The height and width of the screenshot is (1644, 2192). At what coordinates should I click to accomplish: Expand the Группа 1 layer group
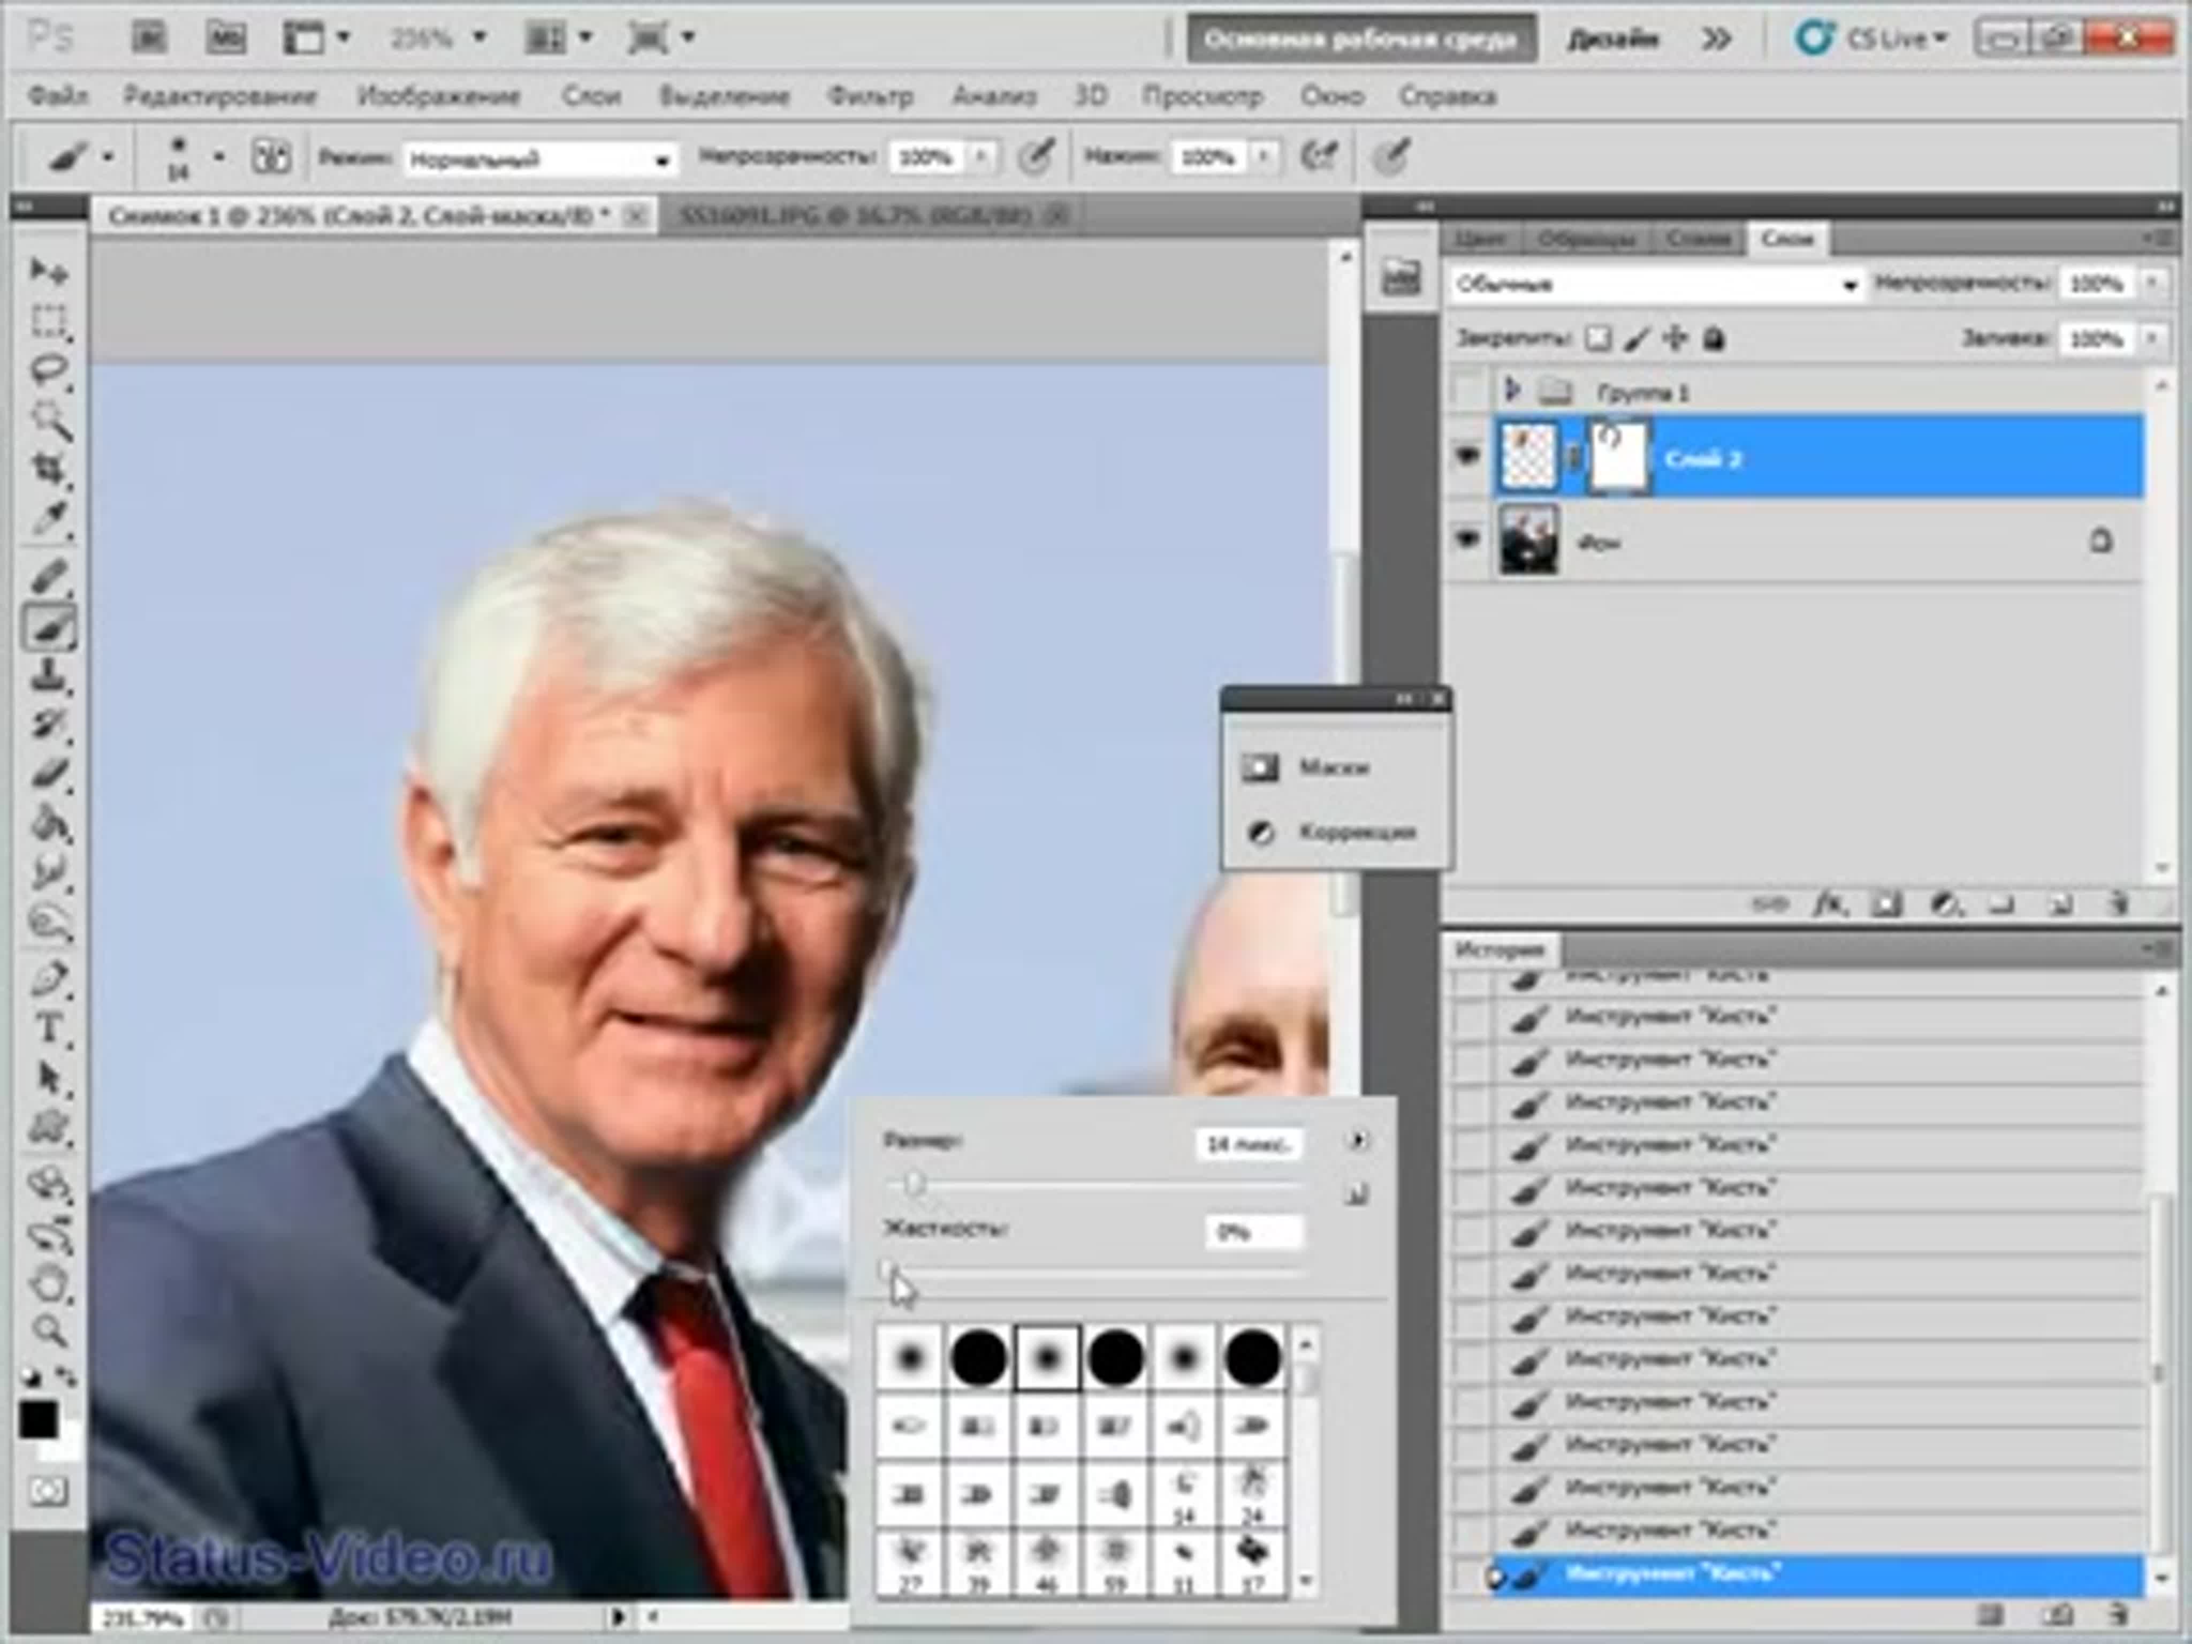tap(1511, 391)
